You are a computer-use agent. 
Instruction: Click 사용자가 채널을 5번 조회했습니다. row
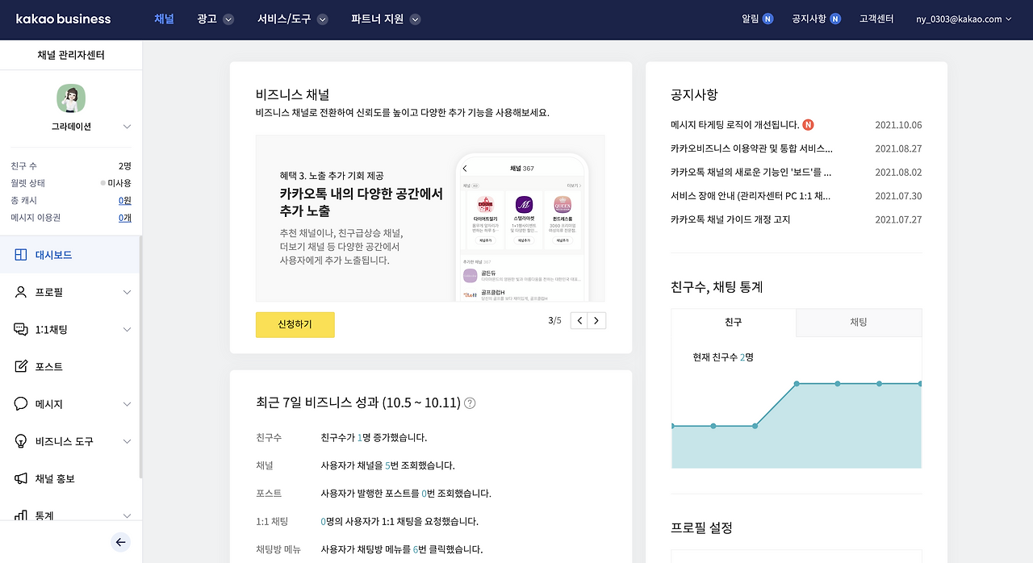click(388, 465)
